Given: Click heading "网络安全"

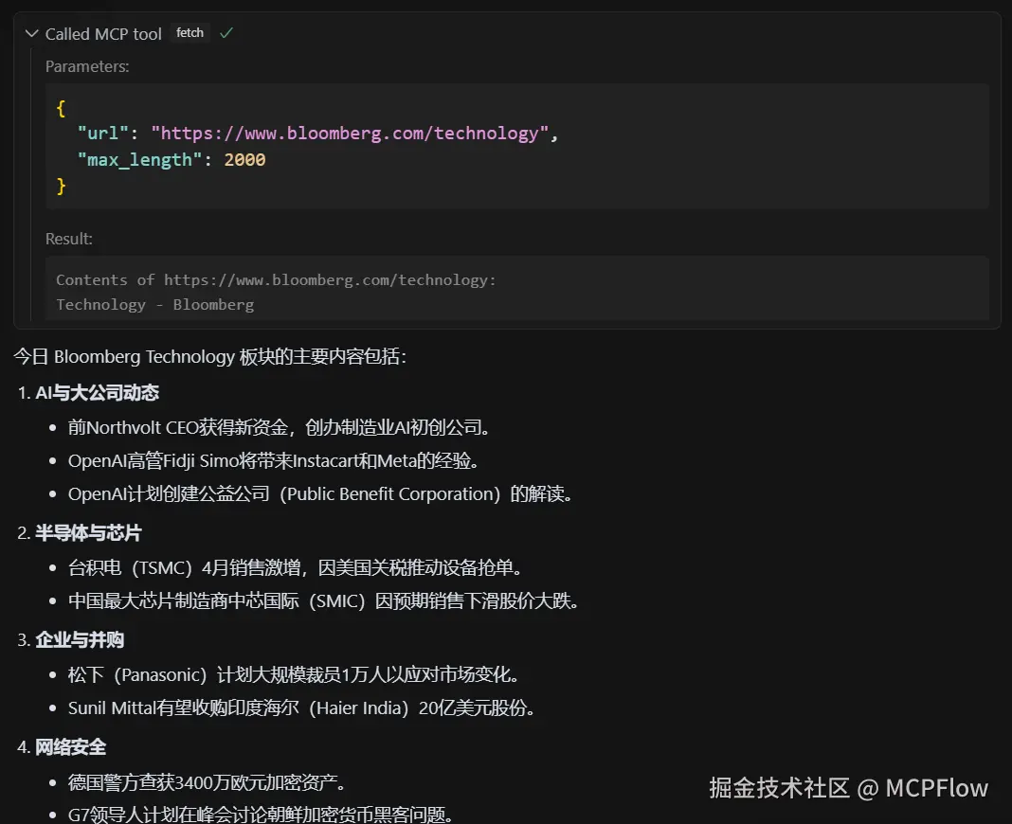Looking at the screenshot, I should (x=70, y=747).
